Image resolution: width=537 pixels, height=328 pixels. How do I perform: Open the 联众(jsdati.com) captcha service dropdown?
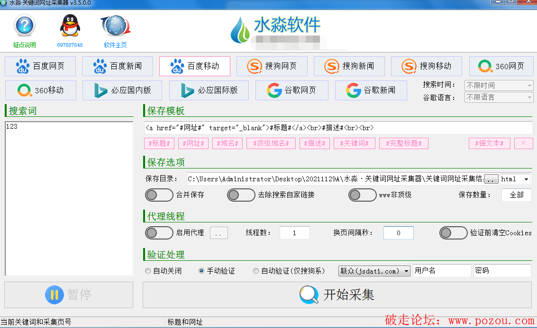[374, 271]
